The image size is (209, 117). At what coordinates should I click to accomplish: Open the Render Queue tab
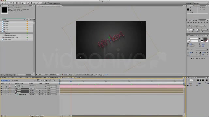(x=54, y=78)
